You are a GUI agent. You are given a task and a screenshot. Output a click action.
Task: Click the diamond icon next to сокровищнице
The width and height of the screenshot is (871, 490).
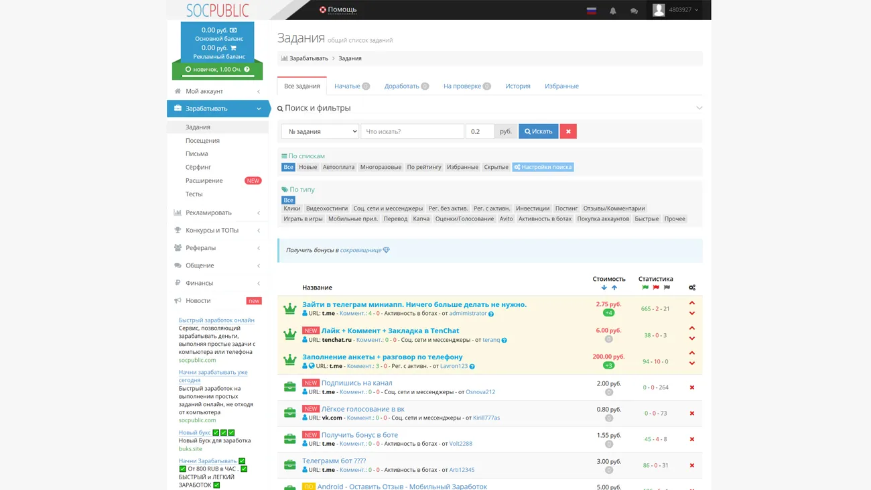(x=386, y=250)
